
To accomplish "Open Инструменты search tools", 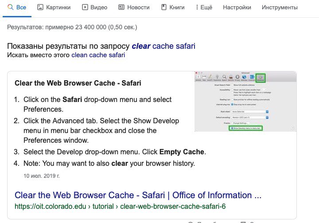I will pos(280,8).
